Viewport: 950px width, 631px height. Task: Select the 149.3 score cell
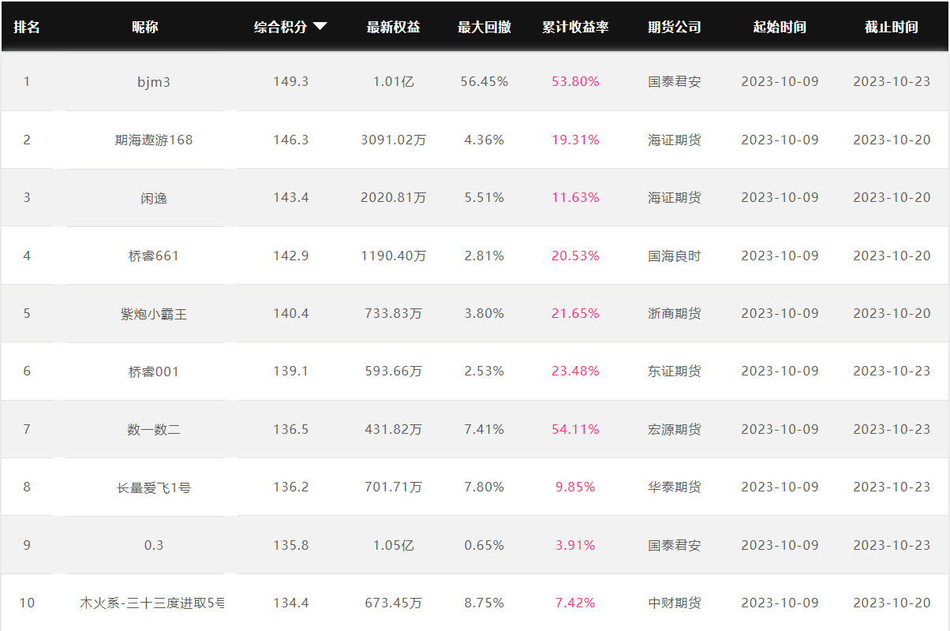tap(290, 81)
